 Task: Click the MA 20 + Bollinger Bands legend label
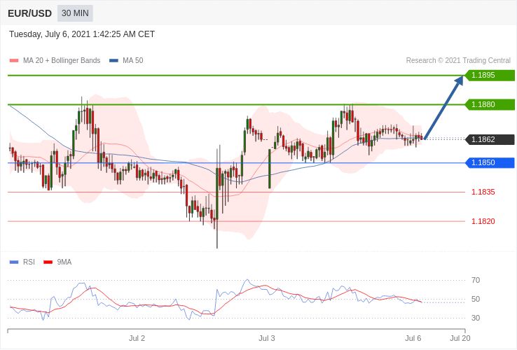coord(62,61)
